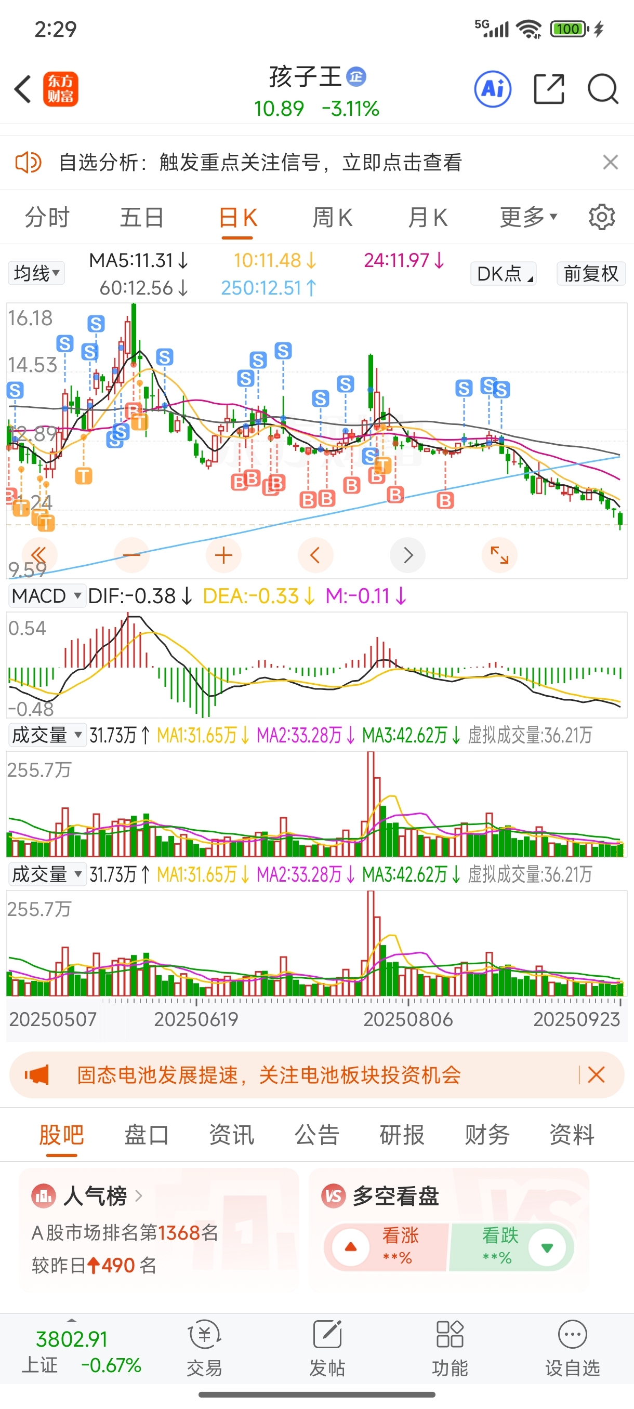Tap the 20250806 date label

pos(408,1019)
